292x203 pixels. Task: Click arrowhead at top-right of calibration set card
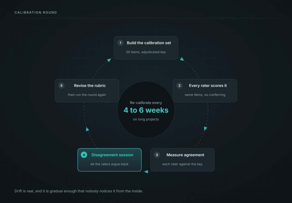tap(182, 59)
